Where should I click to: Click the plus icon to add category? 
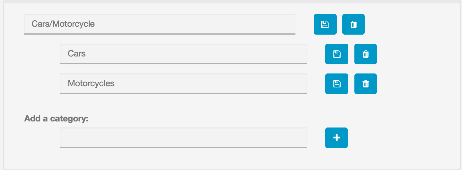[336, 138]
